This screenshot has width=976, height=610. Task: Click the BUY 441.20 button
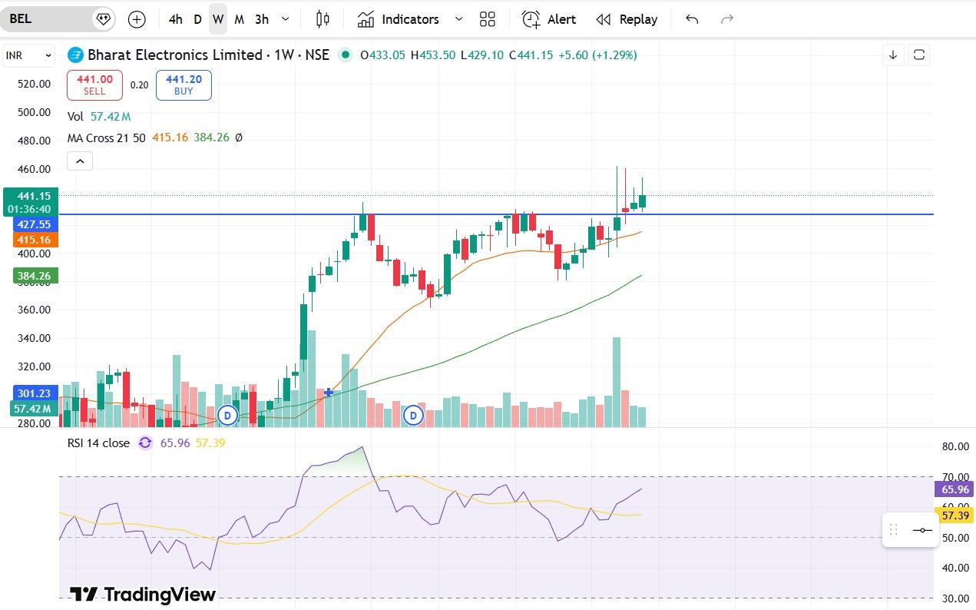pyautogui.click(x=184, y=85)
